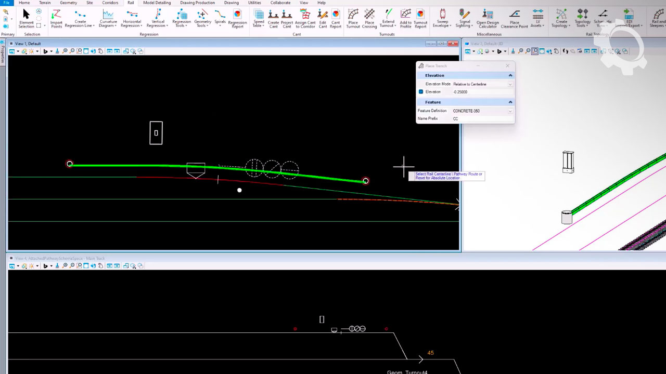Select the Place Turnout tool
Viewport: 666px width, 374px height.
(x=353, y=18)
